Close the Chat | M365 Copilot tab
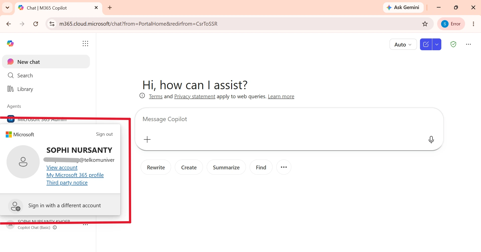 (x=96, y=8)
